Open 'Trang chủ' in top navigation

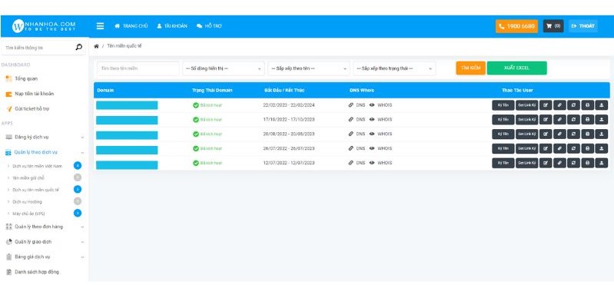point(131,26)
